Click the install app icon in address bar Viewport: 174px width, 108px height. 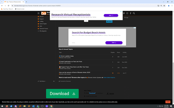tap(158, 6)
